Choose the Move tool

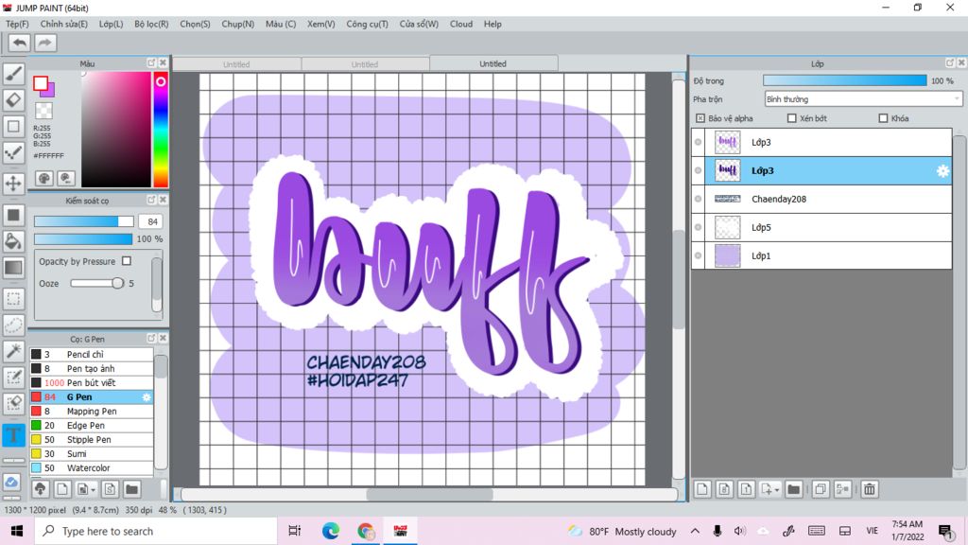(x=13, y=183)
